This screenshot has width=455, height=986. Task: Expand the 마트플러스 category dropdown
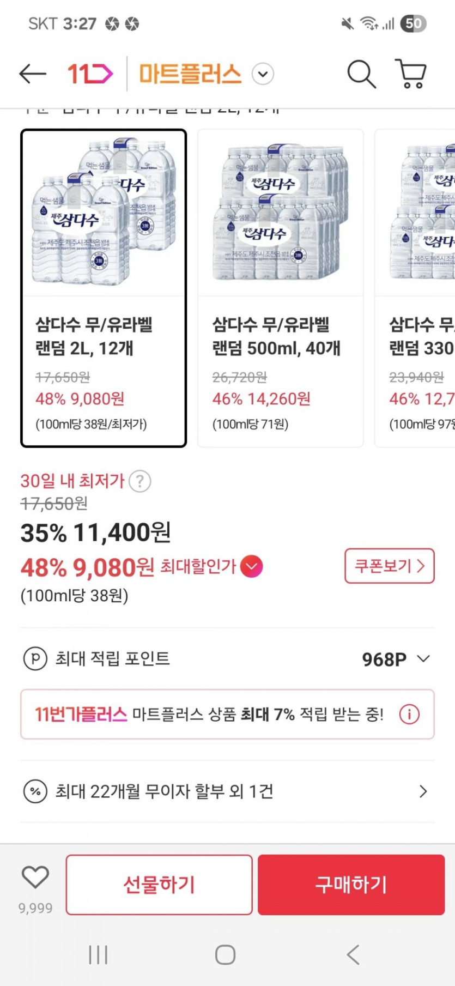point(263,74)
